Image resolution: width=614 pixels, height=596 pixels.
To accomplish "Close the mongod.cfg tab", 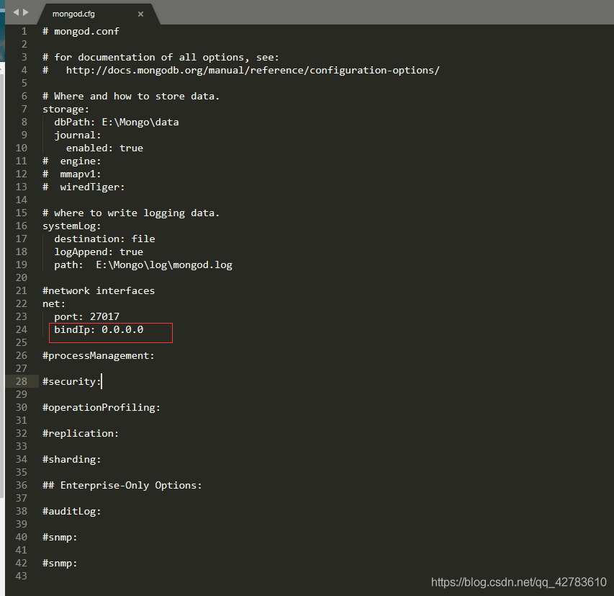I will (x=140, y=14).
